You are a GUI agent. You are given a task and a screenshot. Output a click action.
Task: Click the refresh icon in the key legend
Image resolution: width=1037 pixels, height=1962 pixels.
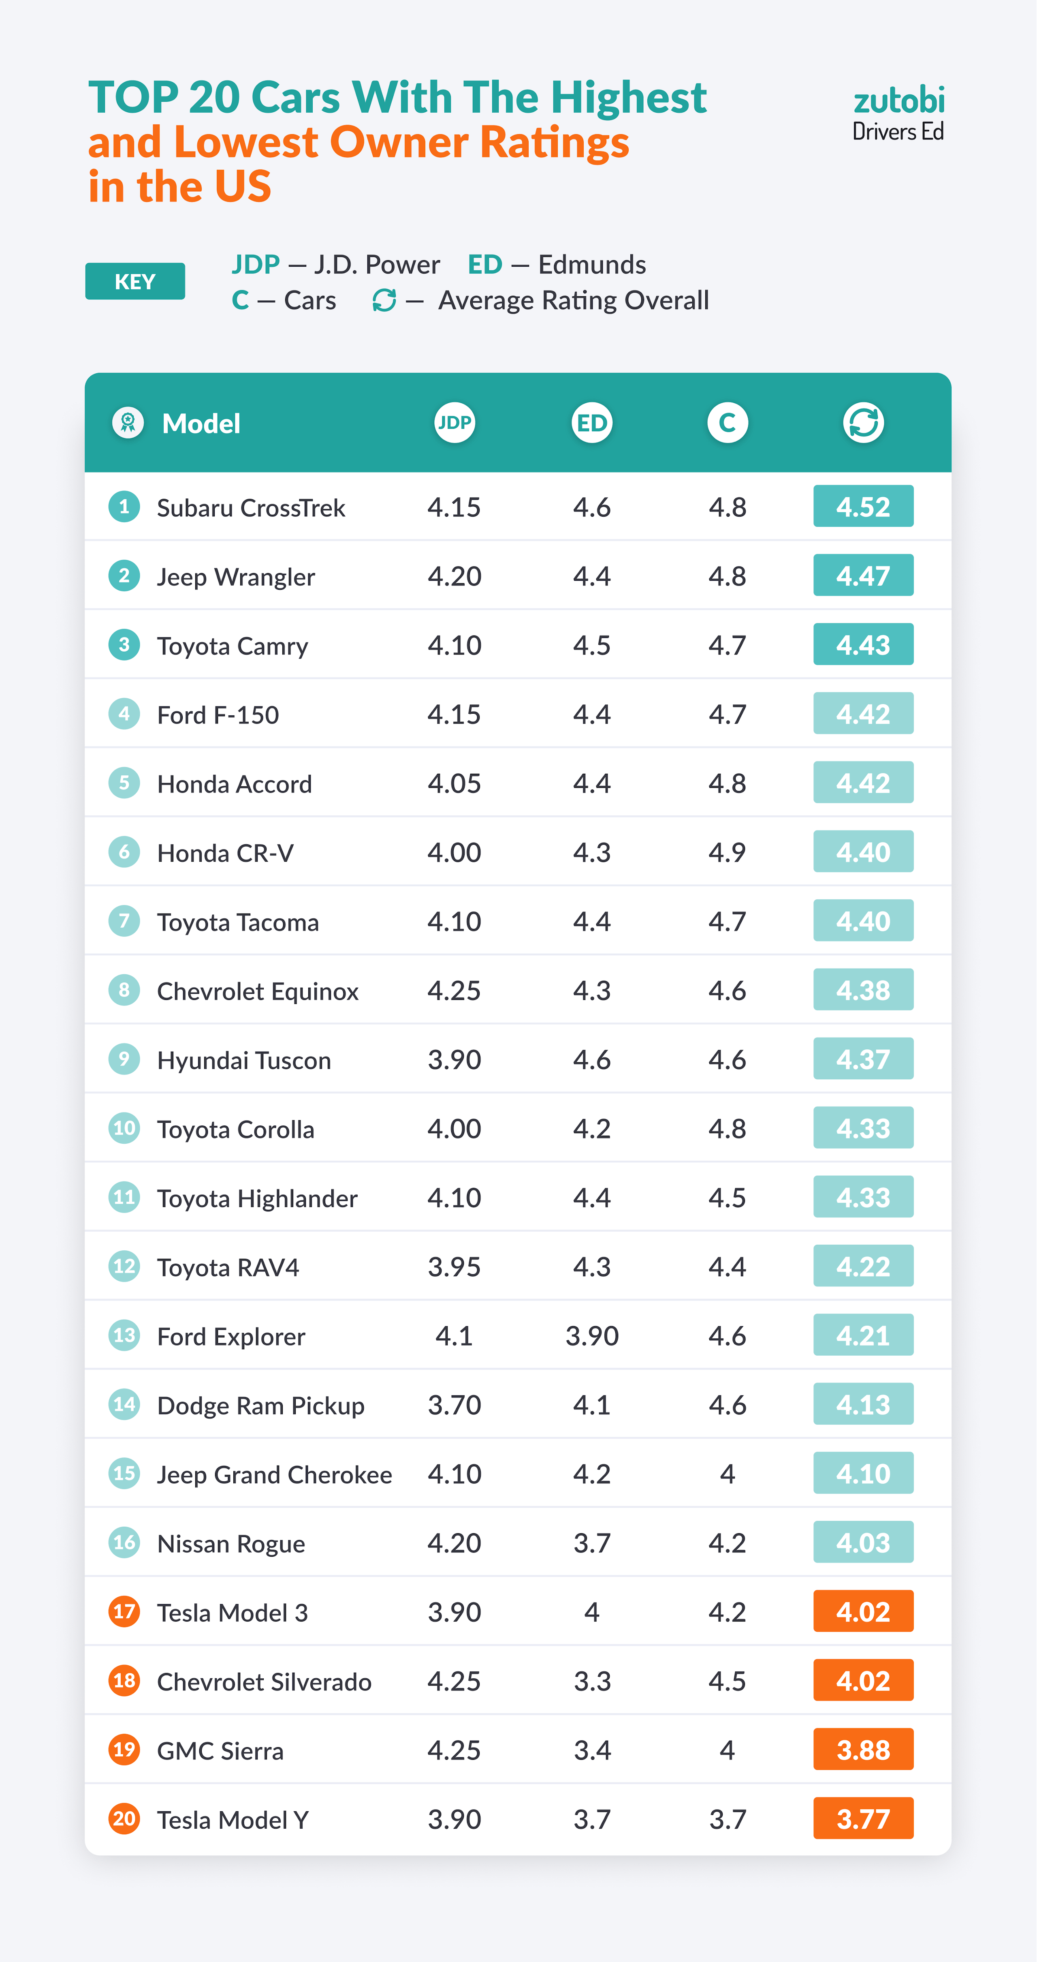384,300
